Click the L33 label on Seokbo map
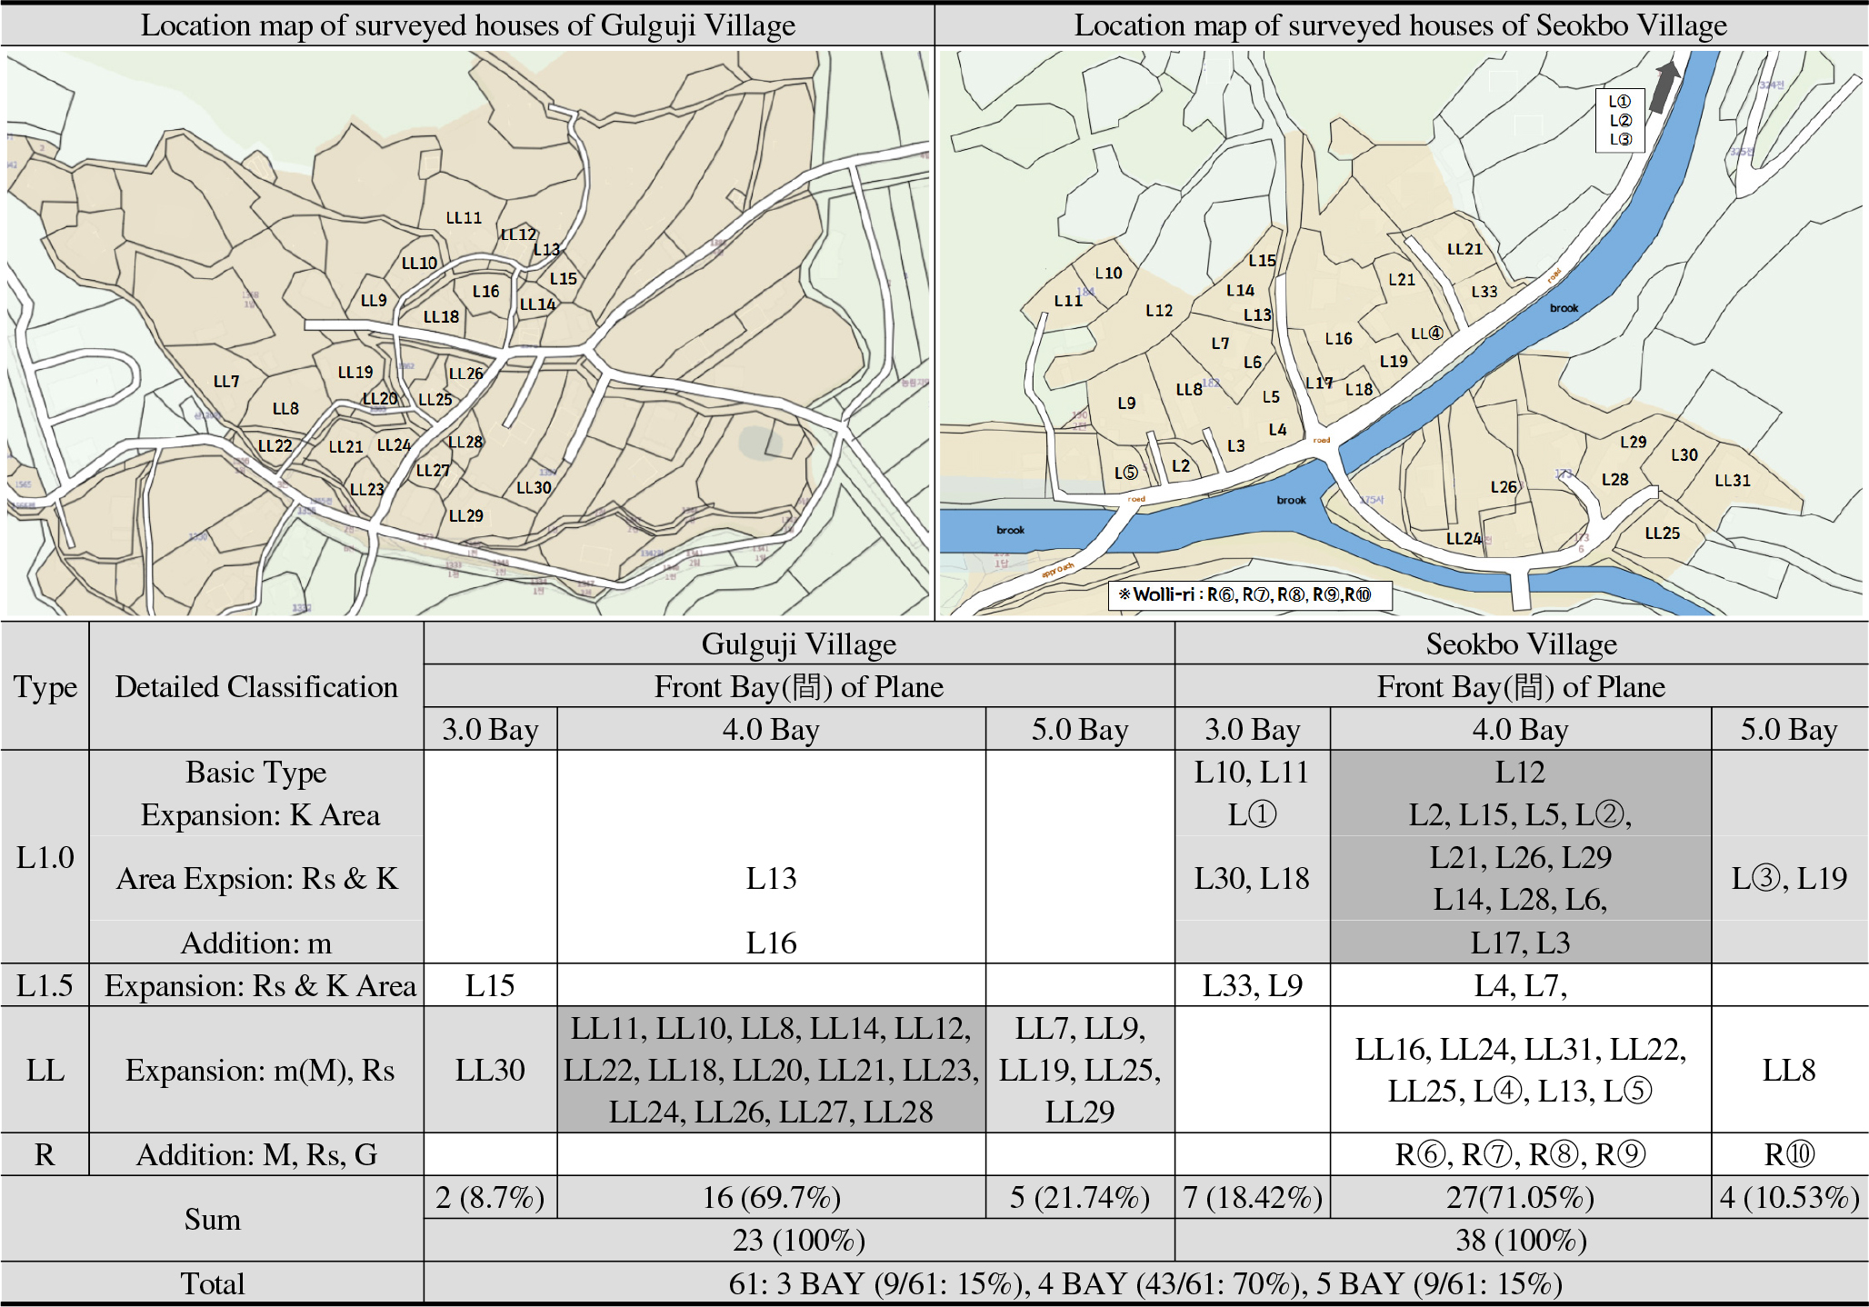The width and height of the screenshot is (1869, 1307). point(1484,292)
